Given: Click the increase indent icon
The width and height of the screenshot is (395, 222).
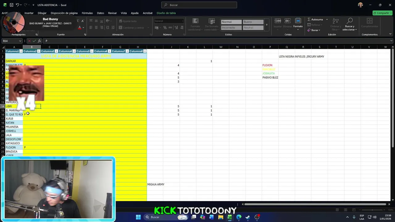Looking at the screenshot, I should 113,27.
